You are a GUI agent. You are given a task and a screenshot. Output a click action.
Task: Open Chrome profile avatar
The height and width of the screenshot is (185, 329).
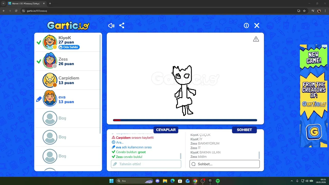[319, 11]
